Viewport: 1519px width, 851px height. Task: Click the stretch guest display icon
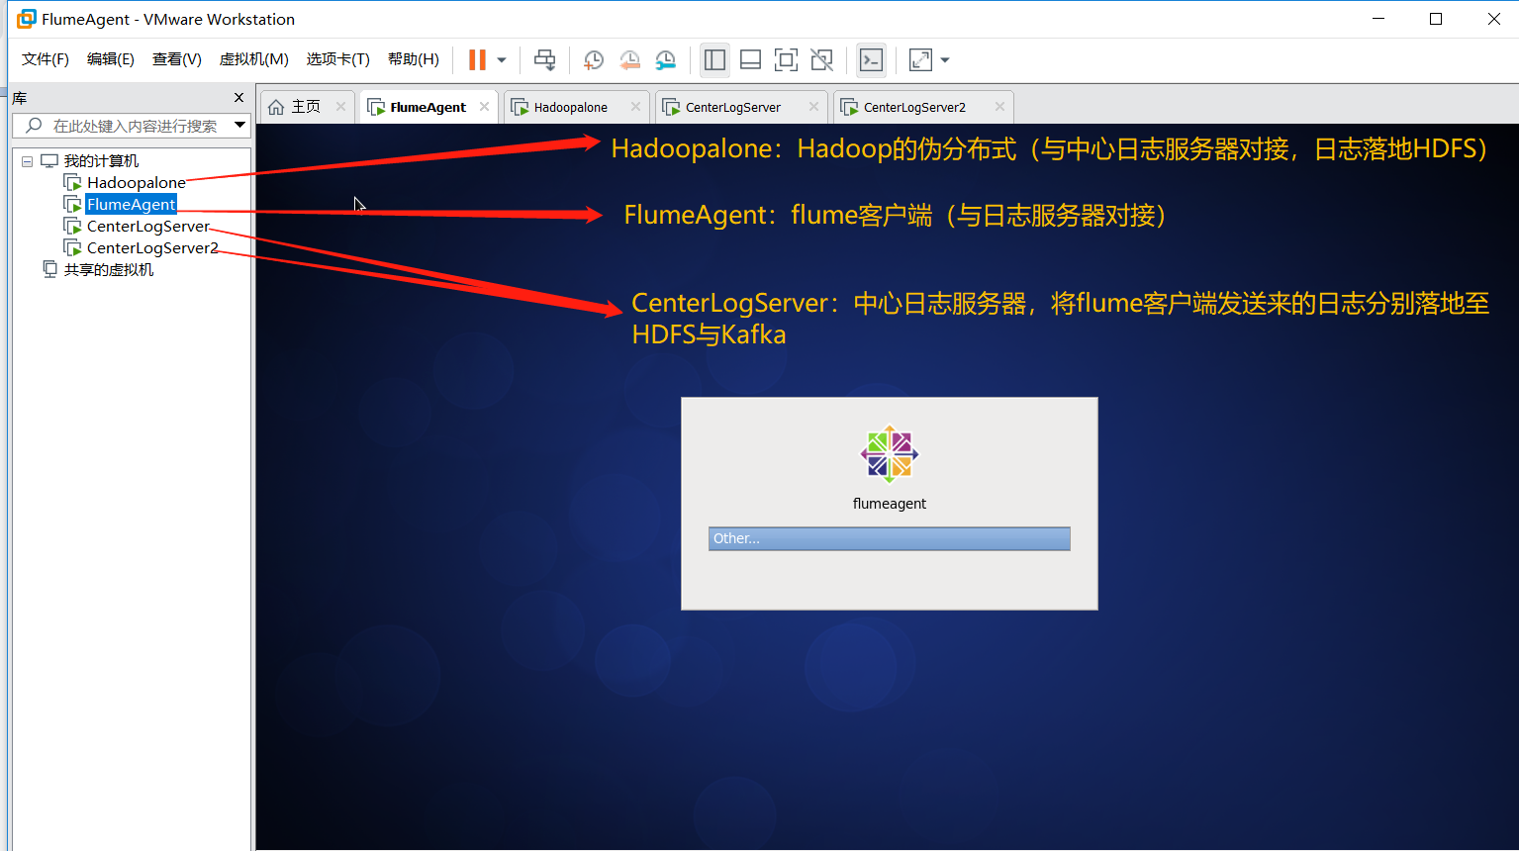coord(920,59)
